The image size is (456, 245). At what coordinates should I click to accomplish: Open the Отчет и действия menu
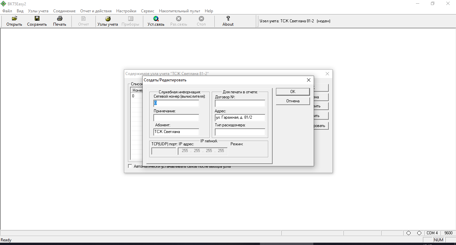[x=96, y=11]
